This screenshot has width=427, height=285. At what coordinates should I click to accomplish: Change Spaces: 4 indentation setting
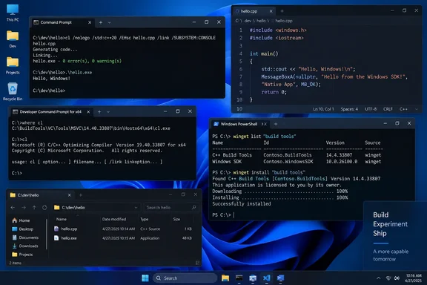click(x=349, y=109)
